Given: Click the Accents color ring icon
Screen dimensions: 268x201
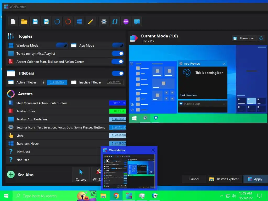Looking at the screenshot, I should click(x=11, y=94).
